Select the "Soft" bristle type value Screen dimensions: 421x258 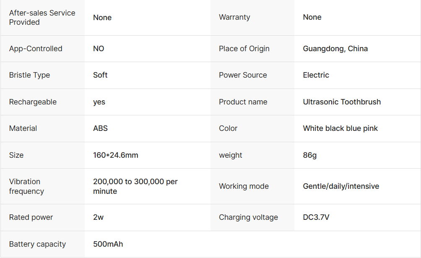click(100, 75)
